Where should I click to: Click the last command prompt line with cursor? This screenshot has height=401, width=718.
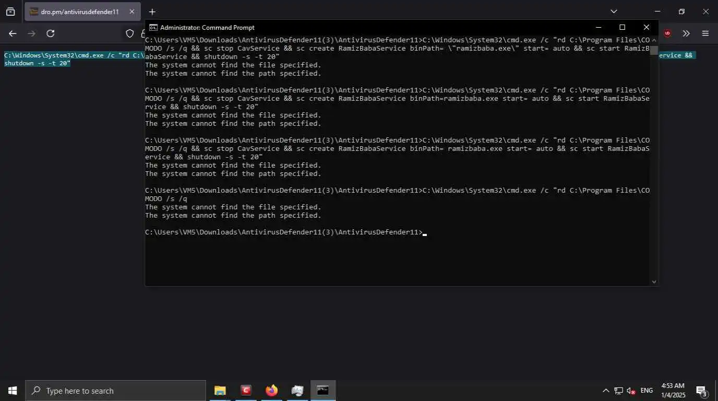coord(285,232)
